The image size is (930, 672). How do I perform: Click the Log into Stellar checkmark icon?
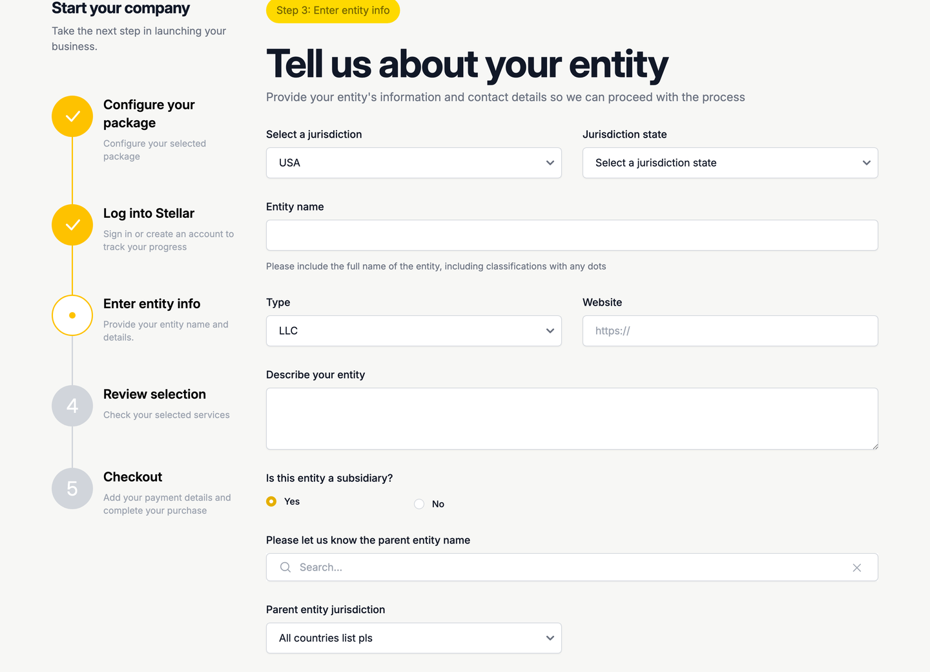(x=72, y=225)
